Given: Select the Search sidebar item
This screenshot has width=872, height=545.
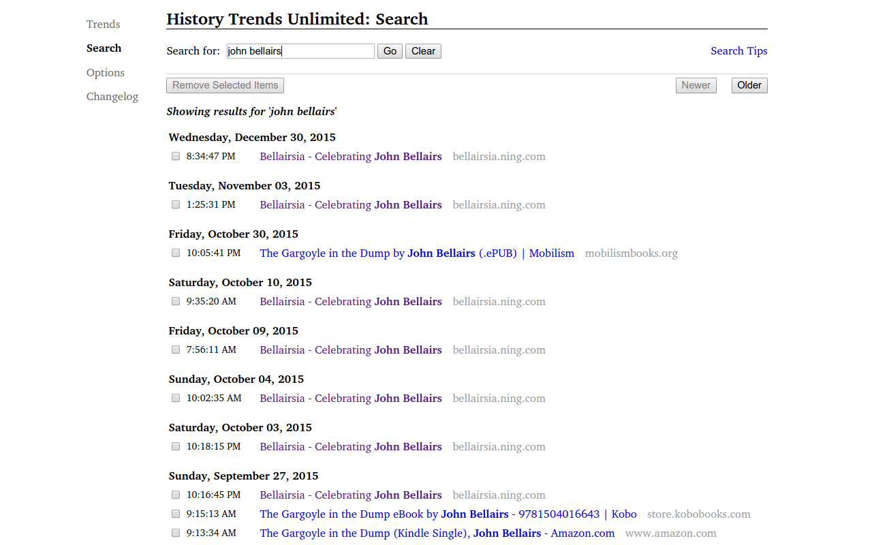Looking at the screenshot, I should click(x=104, y=48).
